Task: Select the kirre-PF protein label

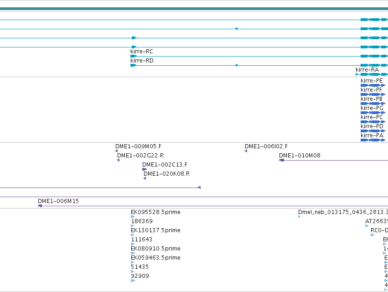Action: click(372, 90)
